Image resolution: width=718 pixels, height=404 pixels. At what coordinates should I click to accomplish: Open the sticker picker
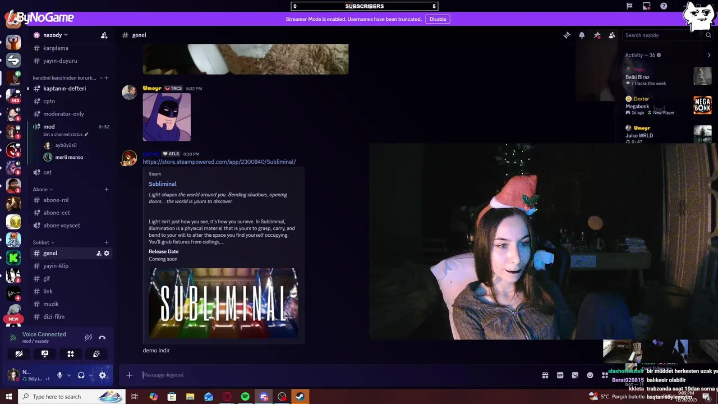click(575, 375)
